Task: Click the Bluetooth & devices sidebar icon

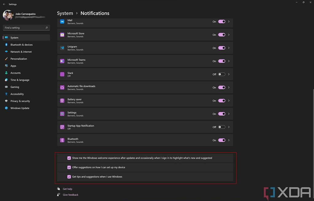Action: (x=6, y=45)
